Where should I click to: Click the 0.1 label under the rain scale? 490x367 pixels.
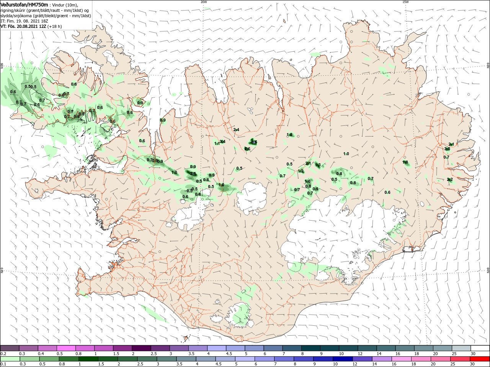click(x=3, y=364)
